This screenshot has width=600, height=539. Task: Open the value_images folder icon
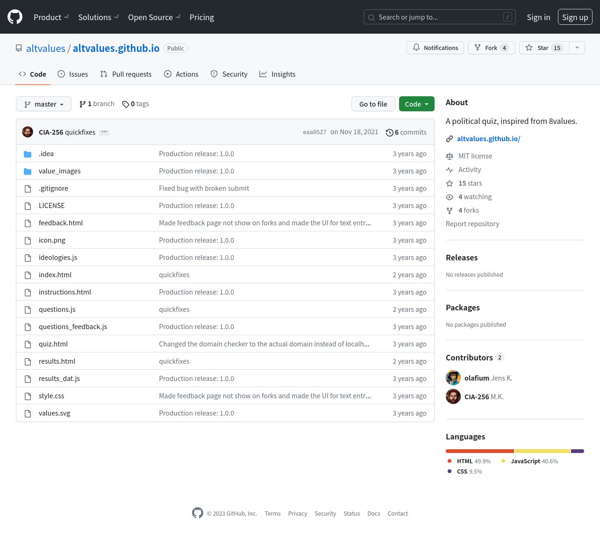pyautogui.click(x=28, y=171)
